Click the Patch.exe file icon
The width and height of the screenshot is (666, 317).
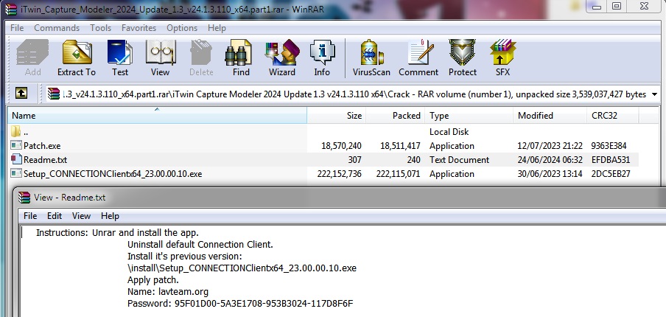(x=16, y=146)
